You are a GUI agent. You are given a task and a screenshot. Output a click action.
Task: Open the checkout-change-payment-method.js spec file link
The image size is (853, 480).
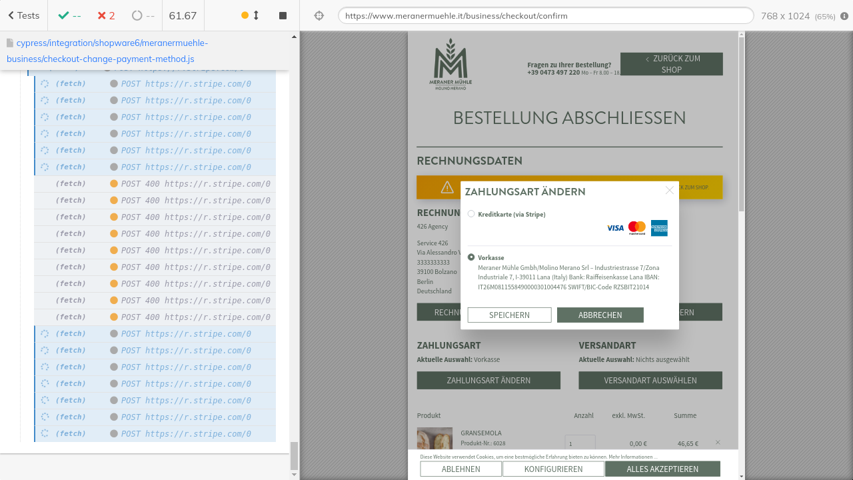(x=107, y=51)
